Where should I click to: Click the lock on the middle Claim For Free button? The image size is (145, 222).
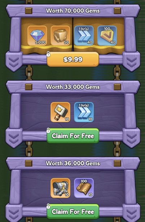[x=48, y=131]
